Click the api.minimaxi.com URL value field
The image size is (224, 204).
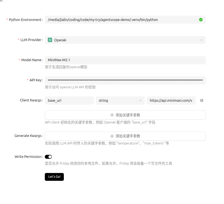coord(171,101)
